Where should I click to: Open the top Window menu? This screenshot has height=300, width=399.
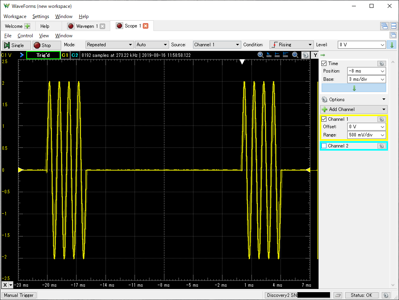[x=64, y=16]
